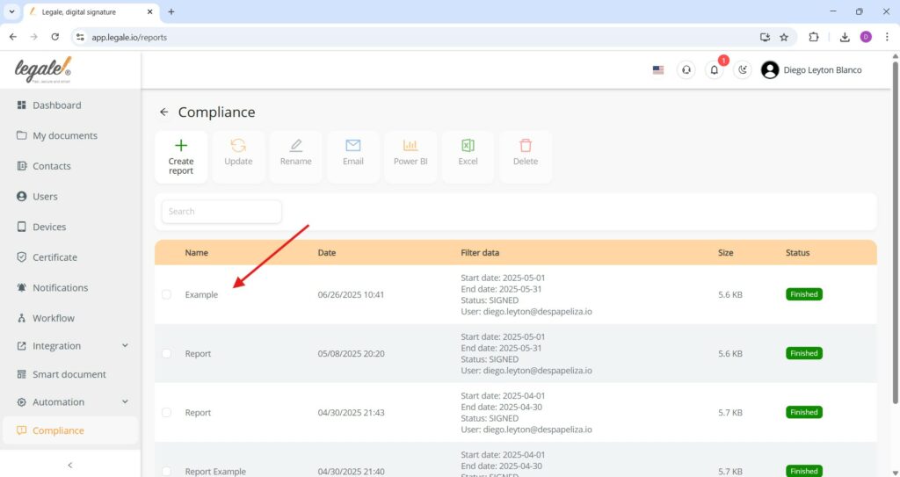Open the Workflow section
This screenshot has width=900, height=477.
[x=46, y=318]
